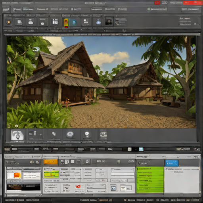Toggle the white square box beside orange button
Viewport: 203px width, 203px height.
(73, 161)
